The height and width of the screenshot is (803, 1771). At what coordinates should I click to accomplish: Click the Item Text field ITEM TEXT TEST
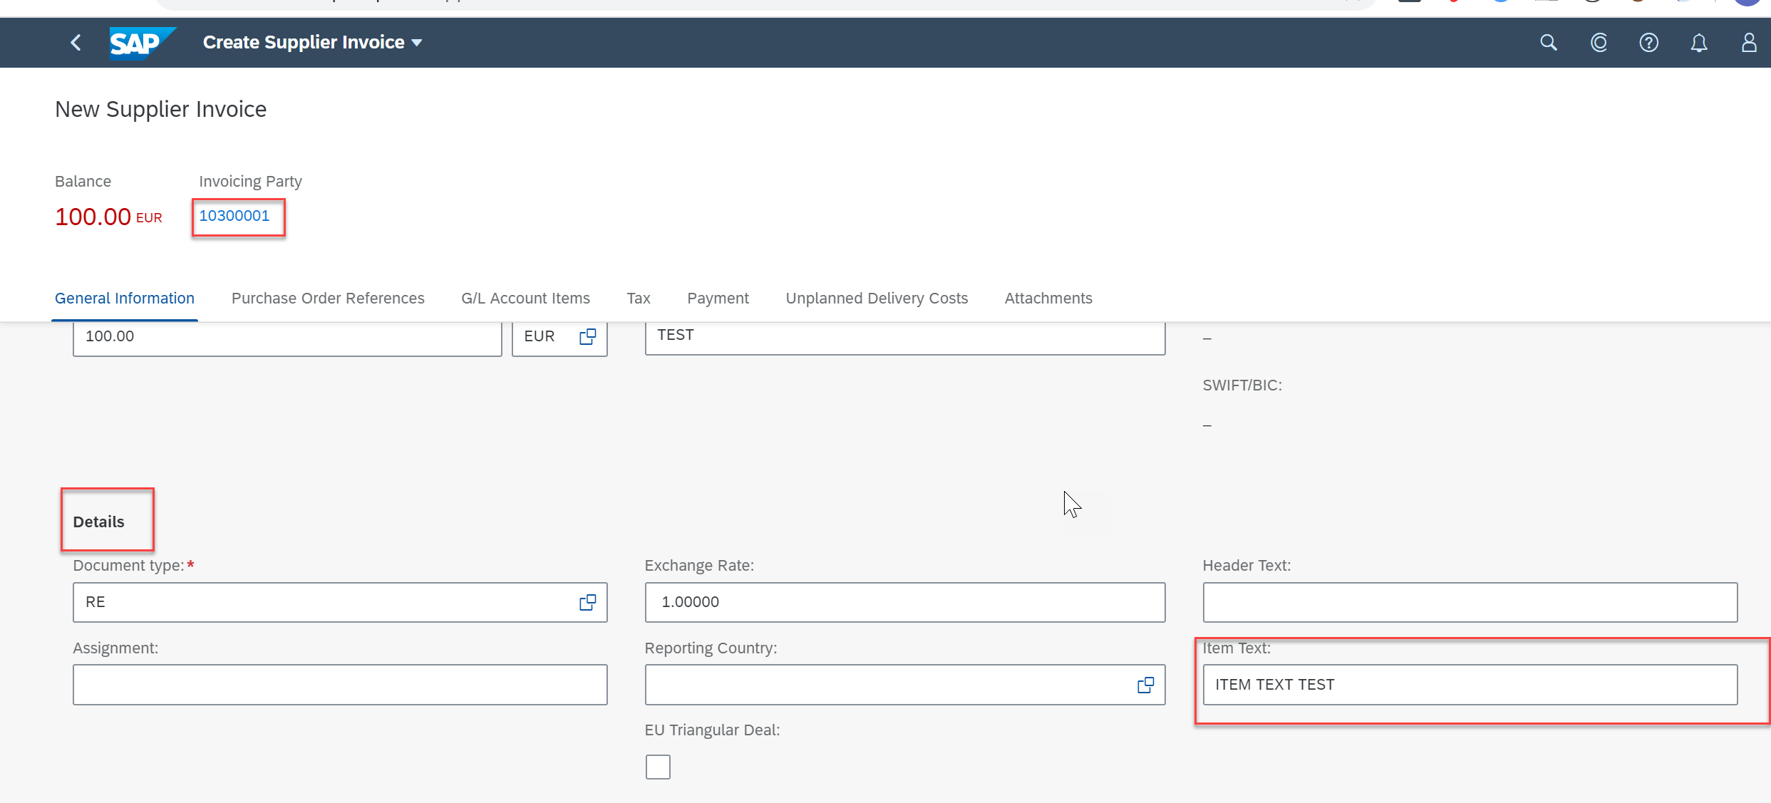(1470, 685)
